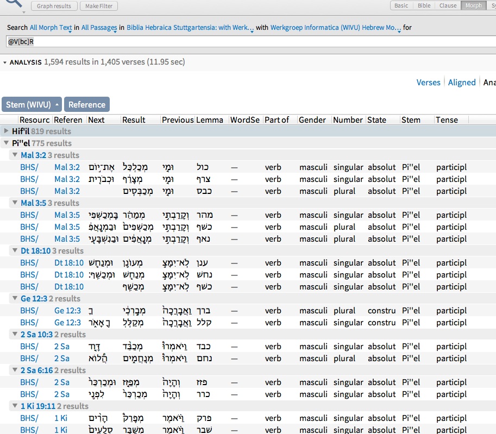Switch to the Clause search tab
Viewport: 496px width, 434px height.
pyautogui.click(x=448, y=5)
